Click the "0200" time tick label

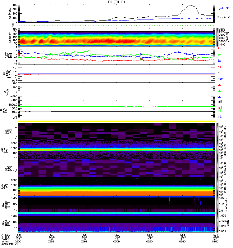click(x=18, y=241)
